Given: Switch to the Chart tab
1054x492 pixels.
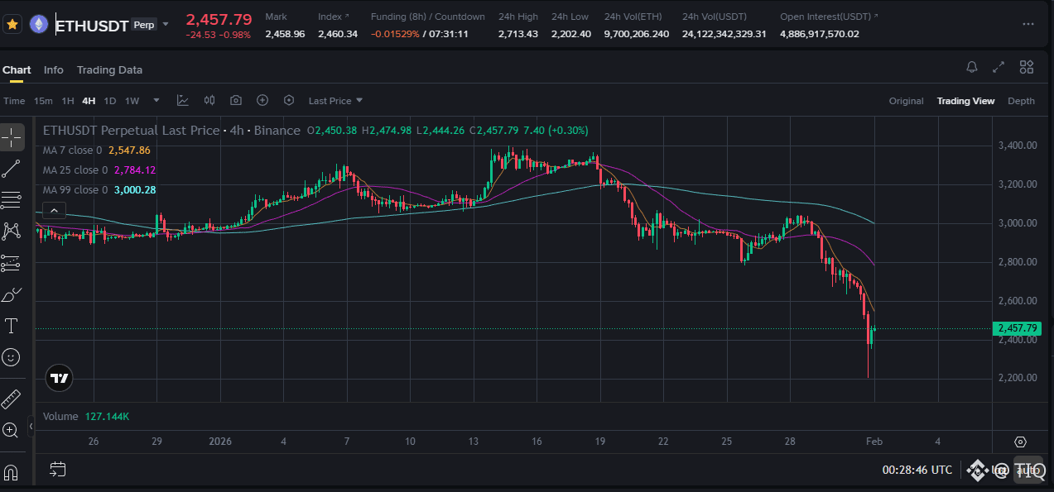Looking at the screenshot, I should click(17, 69).
